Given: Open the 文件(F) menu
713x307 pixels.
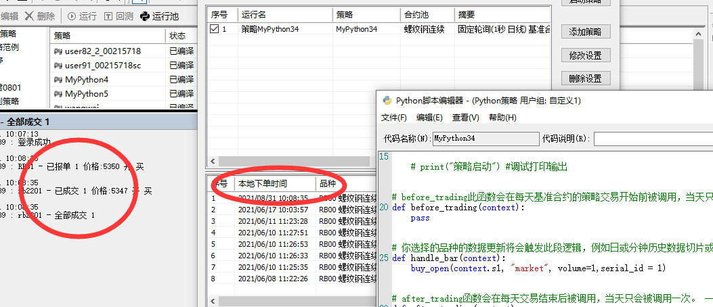Looking at the screenshot, I should click(393, 118).
